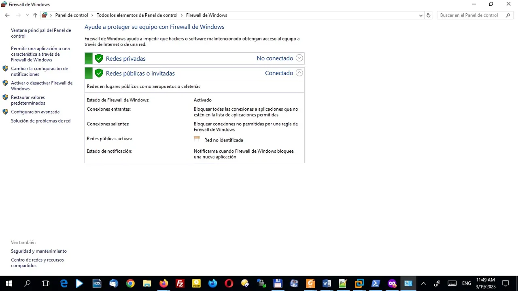The height and width of the screenshot is (291, 518).
Task: Show hidden system tray icons
Action: point(423,283)
